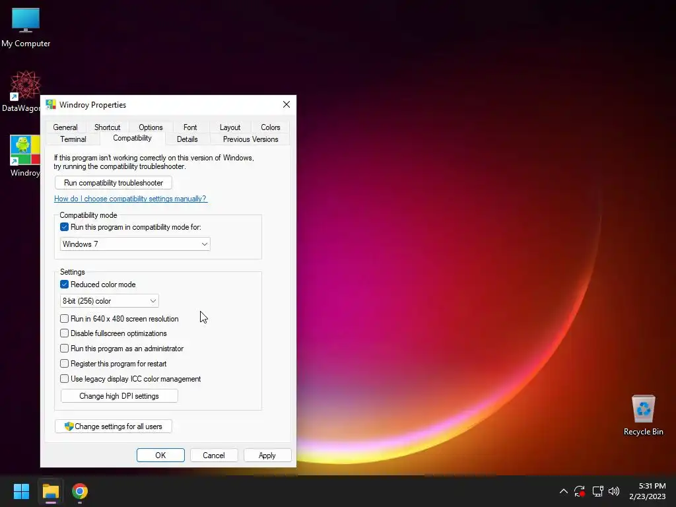Switch to the General tab
The height and width of the screenshot is (507, 676).
[65, 127]
